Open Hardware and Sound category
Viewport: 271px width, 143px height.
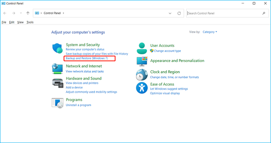click(84, 78)
